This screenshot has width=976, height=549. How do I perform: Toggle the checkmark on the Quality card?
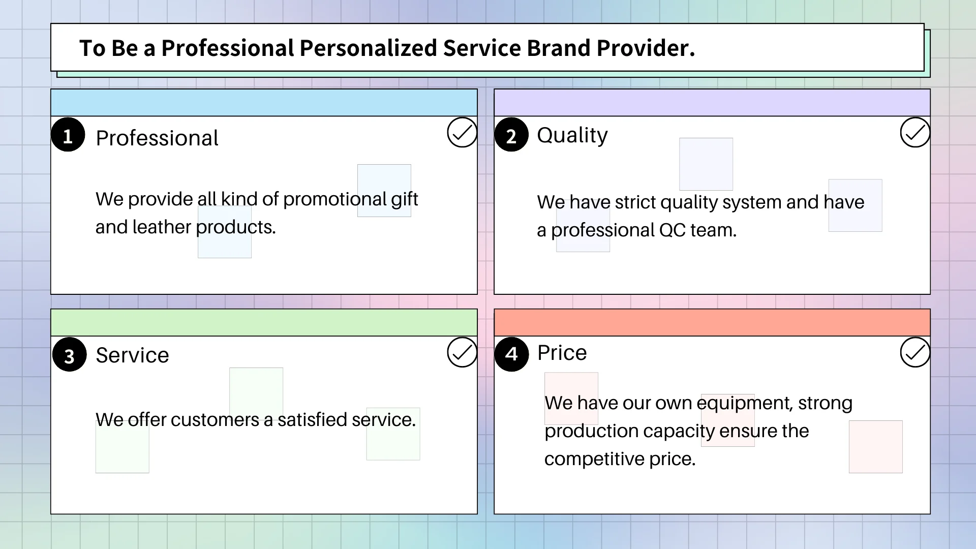pos(914,133)
